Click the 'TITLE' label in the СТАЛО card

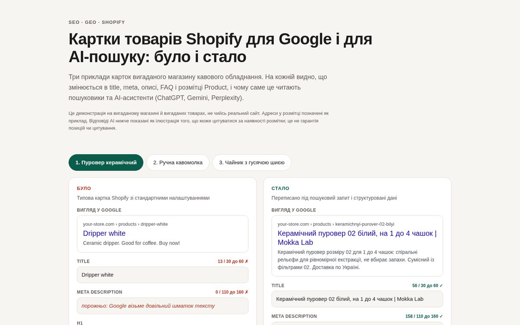click(x=278, y=286)
